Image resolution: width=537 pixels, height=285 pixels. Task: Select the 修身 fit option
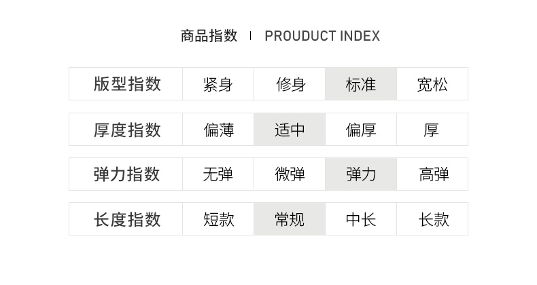(x=290, y=84)
